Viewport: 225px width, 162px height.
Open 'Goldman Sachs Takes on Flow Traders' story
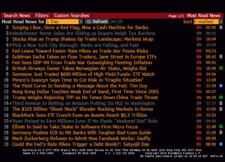84,57
